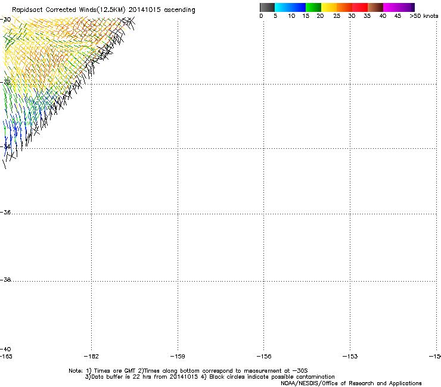The width and height of the screenshot is (441, 387).
Task: Click the '-159' longitude axis label
Action: click(178, 357)
